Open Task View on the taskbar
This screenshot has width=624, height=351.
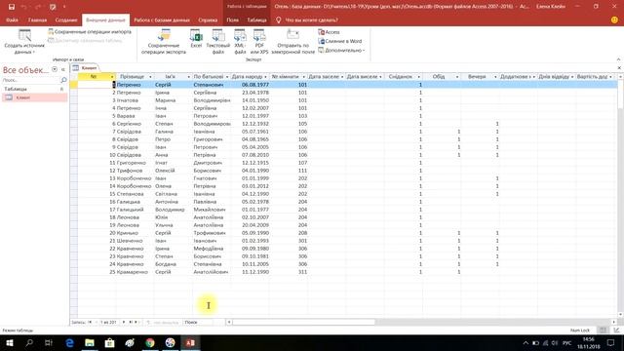pyautogui.click(x=49, y=342)
